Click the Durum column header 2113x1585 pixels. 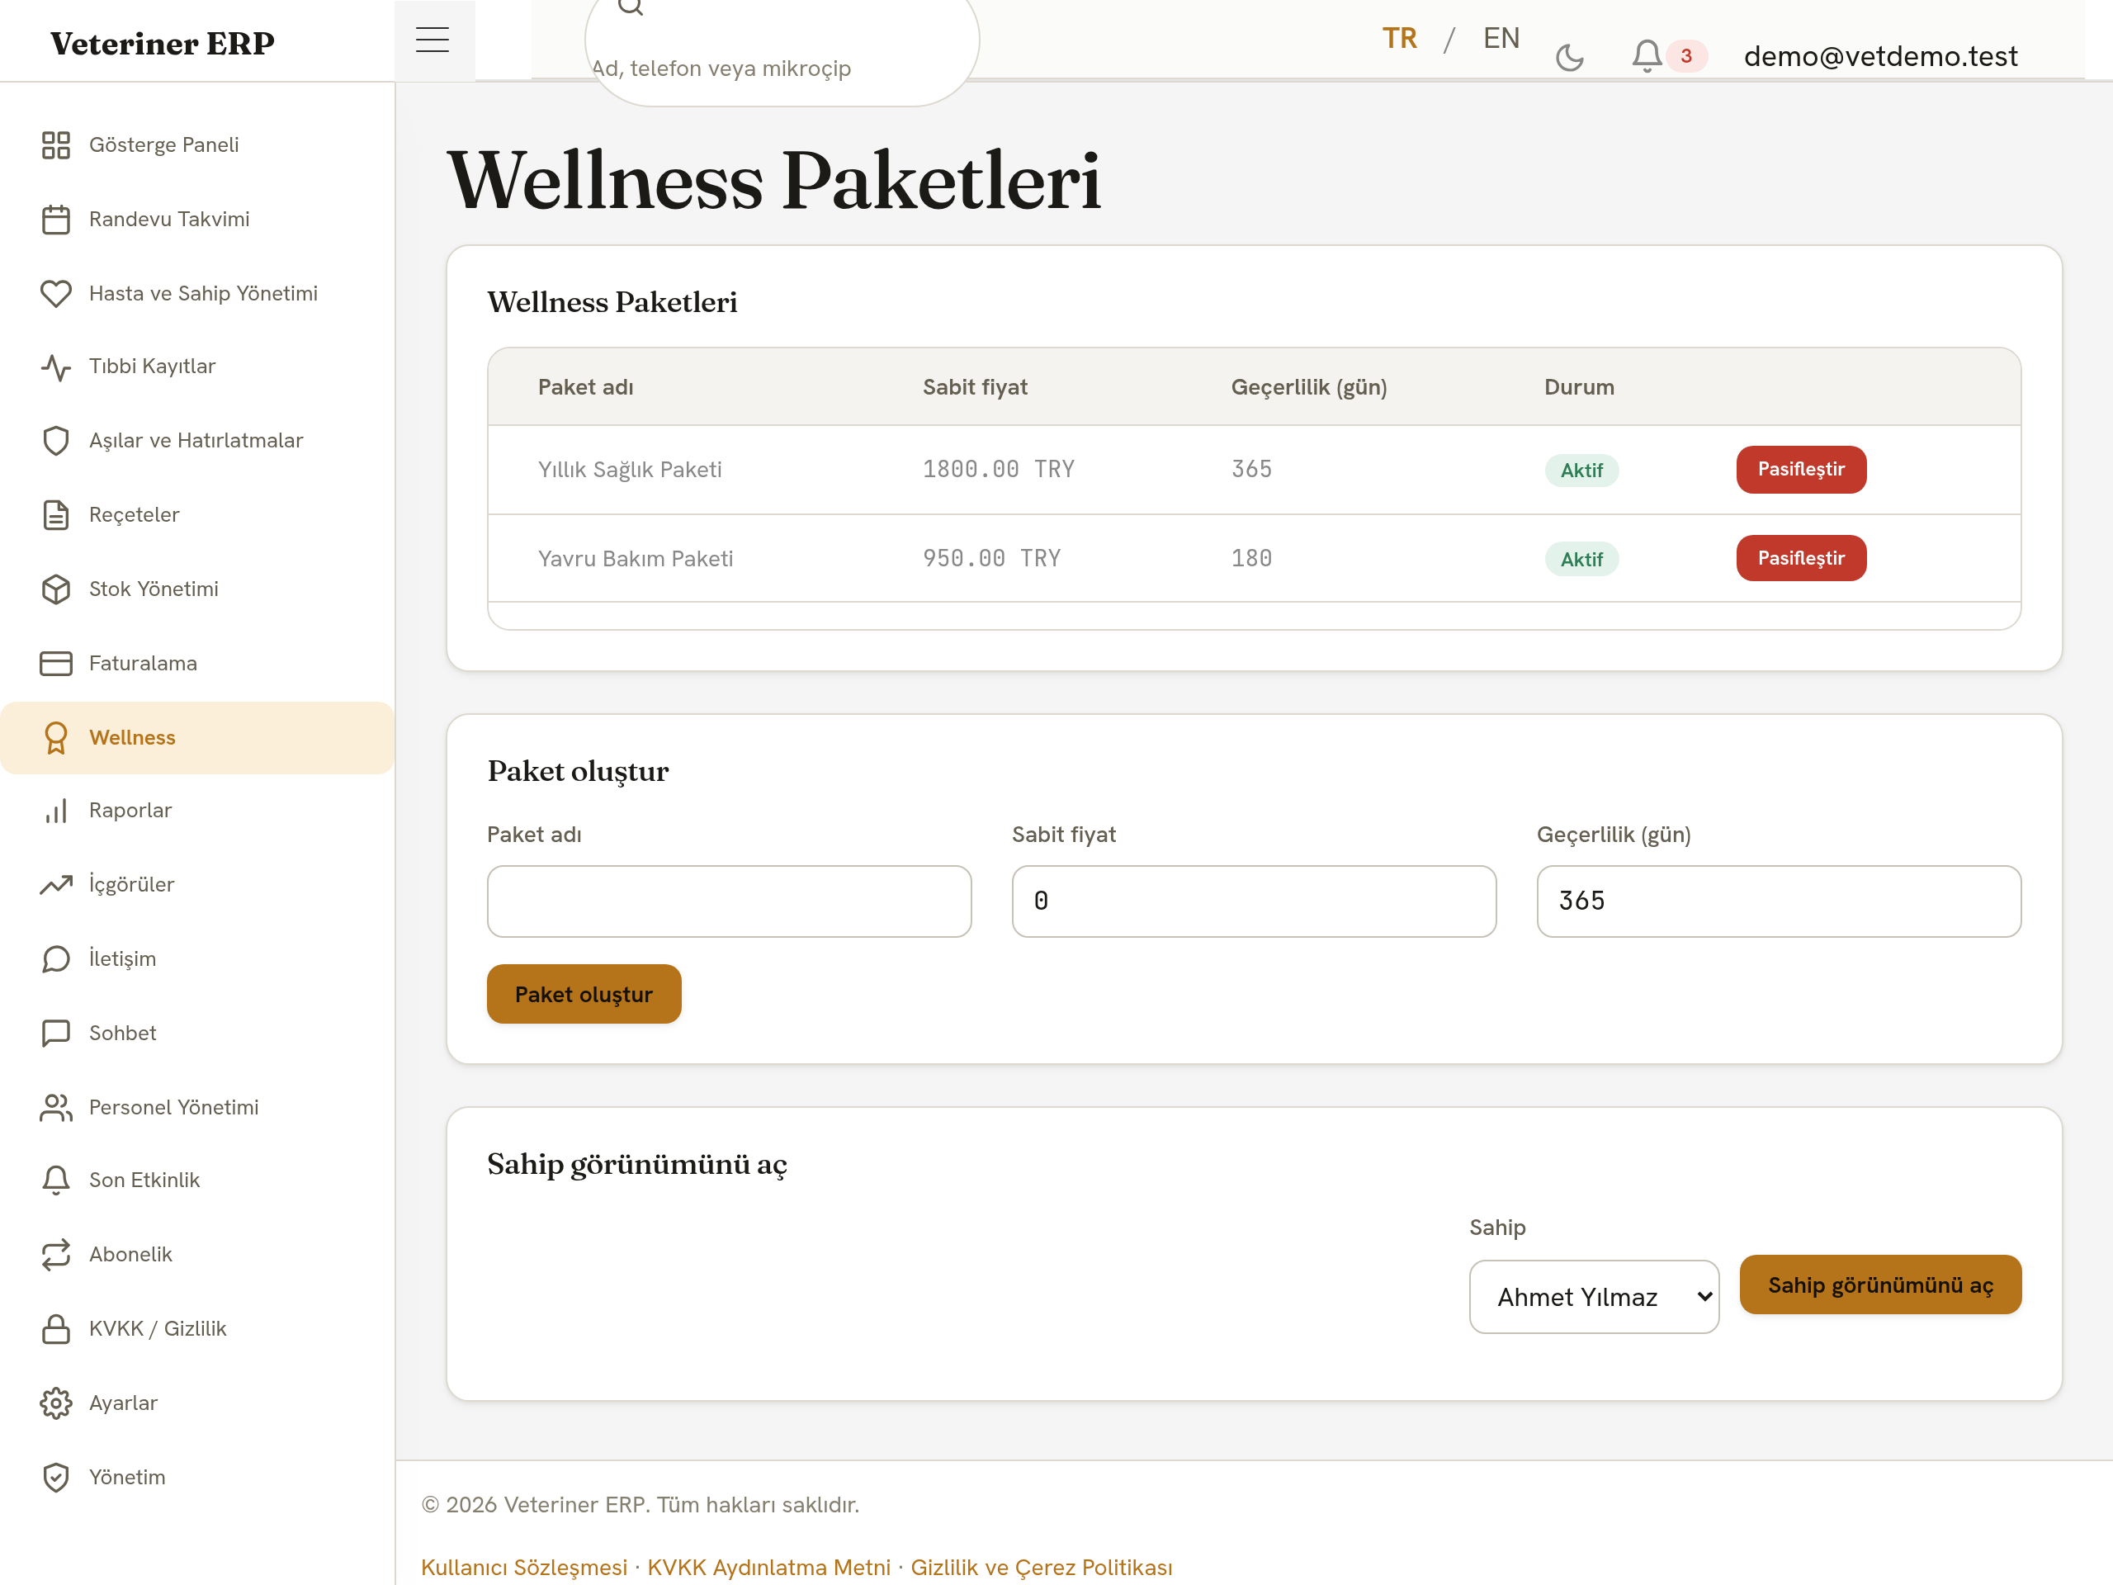tap(1579, 387)
